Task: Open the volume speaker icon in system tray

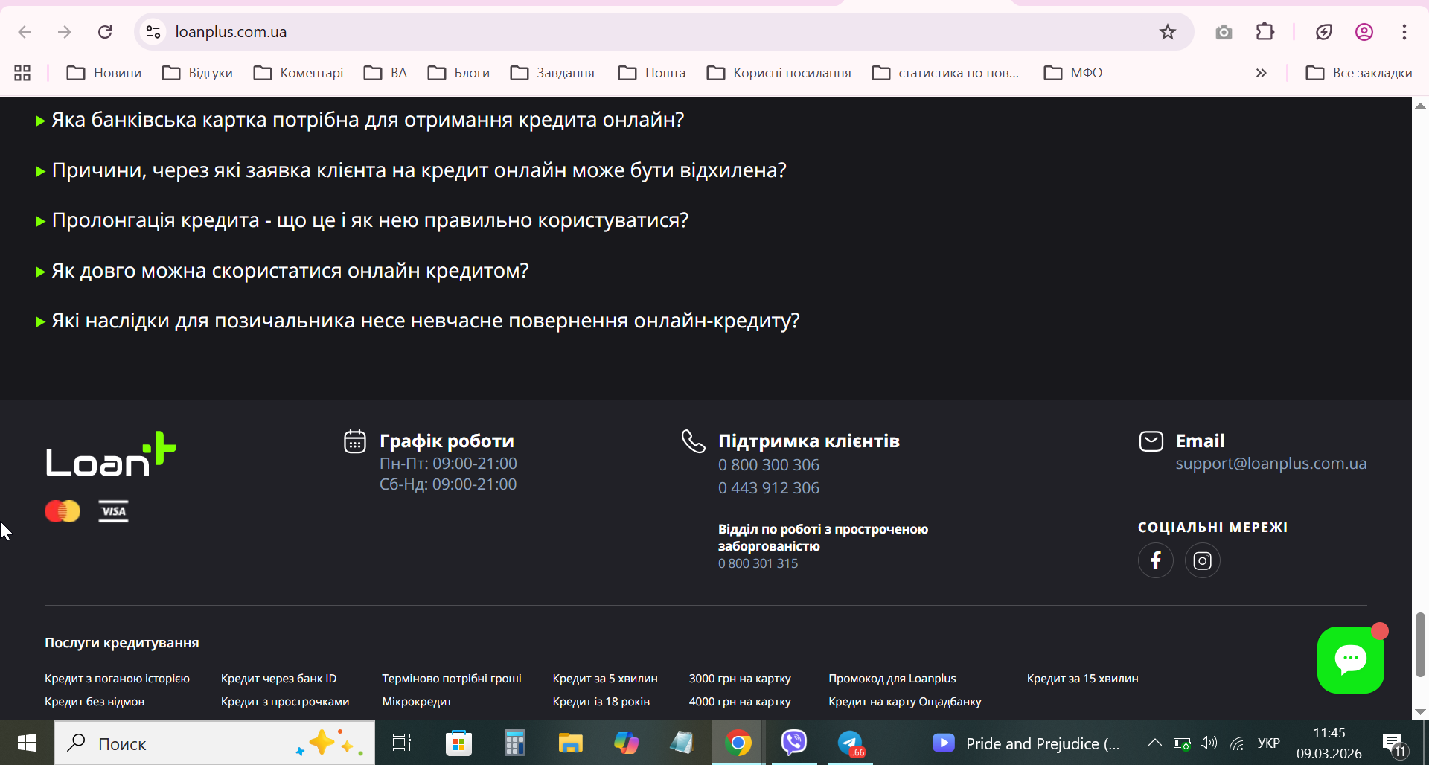Action: click(x=1209, y=743)
